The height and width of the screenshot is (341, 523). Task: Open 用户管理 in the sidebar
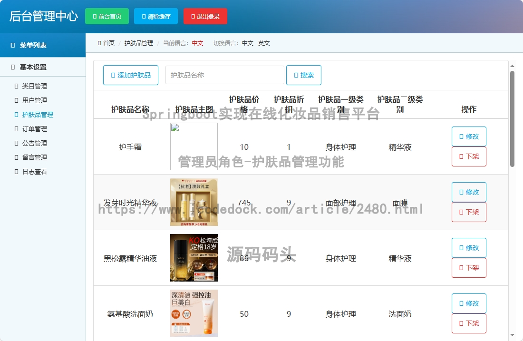tap(34, 100)
